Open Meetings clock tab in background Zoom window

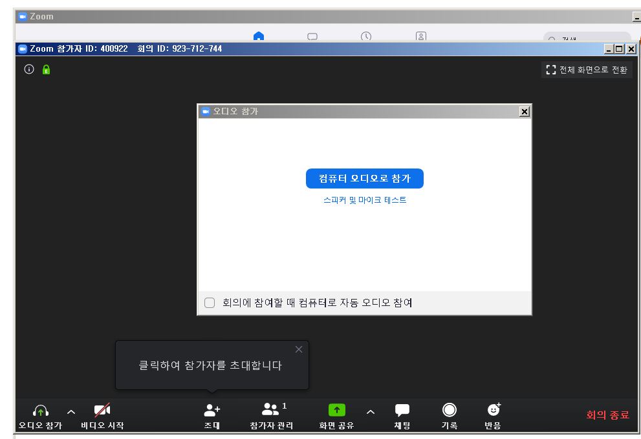[366, 36]
